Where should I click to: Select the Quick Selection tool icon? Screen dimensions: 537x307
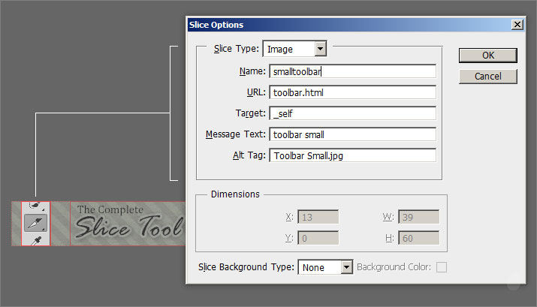[35, 206]
